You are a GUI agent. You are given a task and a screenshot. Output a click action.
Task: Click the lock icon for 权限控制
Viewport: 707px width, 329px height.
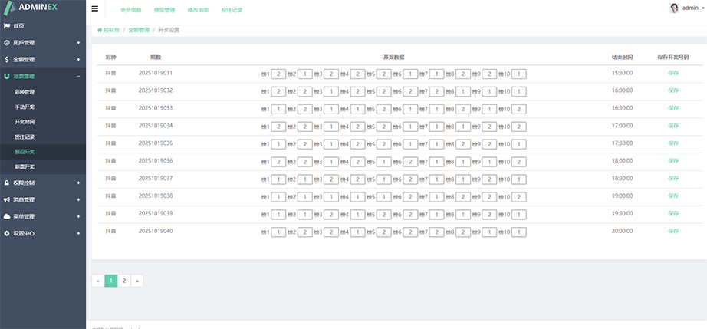pyautogui.click(x=7, y=183)
